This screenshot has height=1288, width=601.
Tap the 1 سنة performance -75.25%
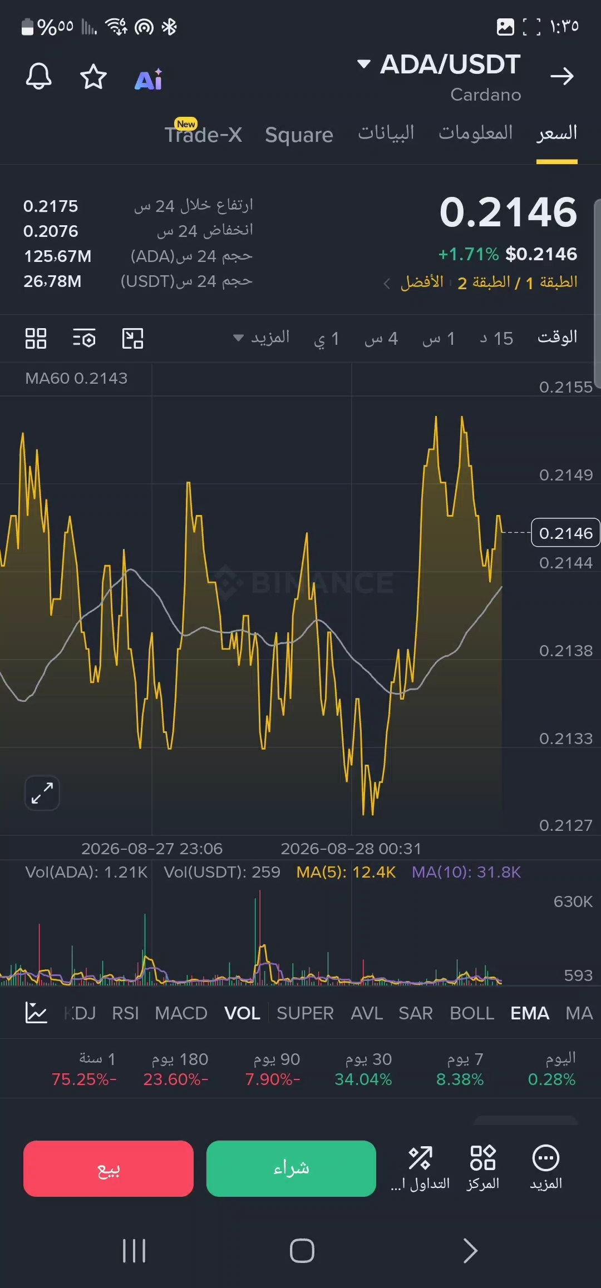pyautogui.click(x=84, y=1069)
